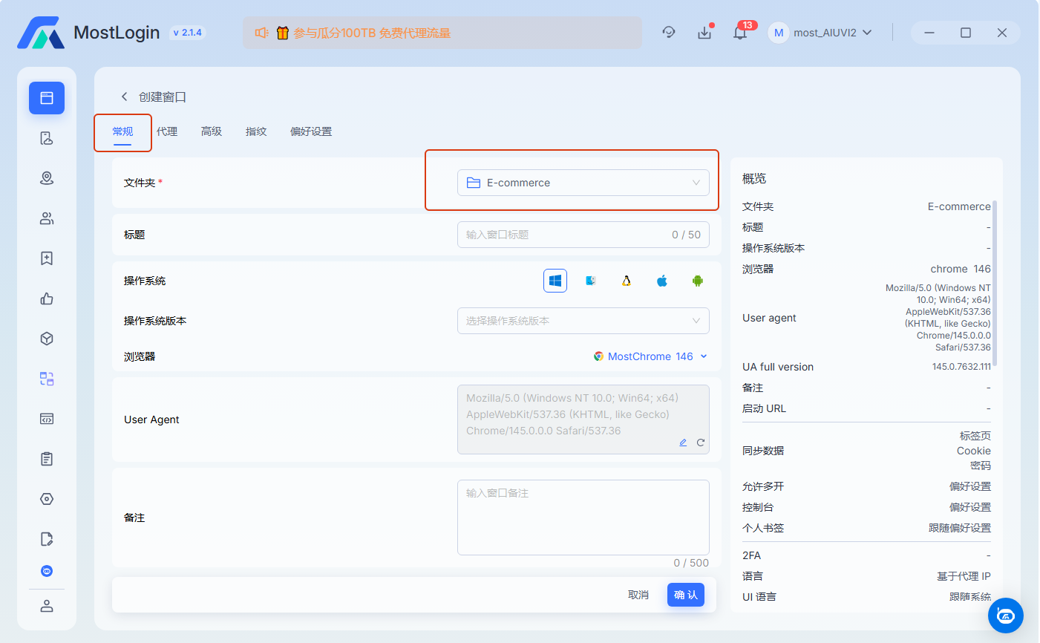Switch to the 常规 tab
The image size is (1040, 643).
[122, 131]
